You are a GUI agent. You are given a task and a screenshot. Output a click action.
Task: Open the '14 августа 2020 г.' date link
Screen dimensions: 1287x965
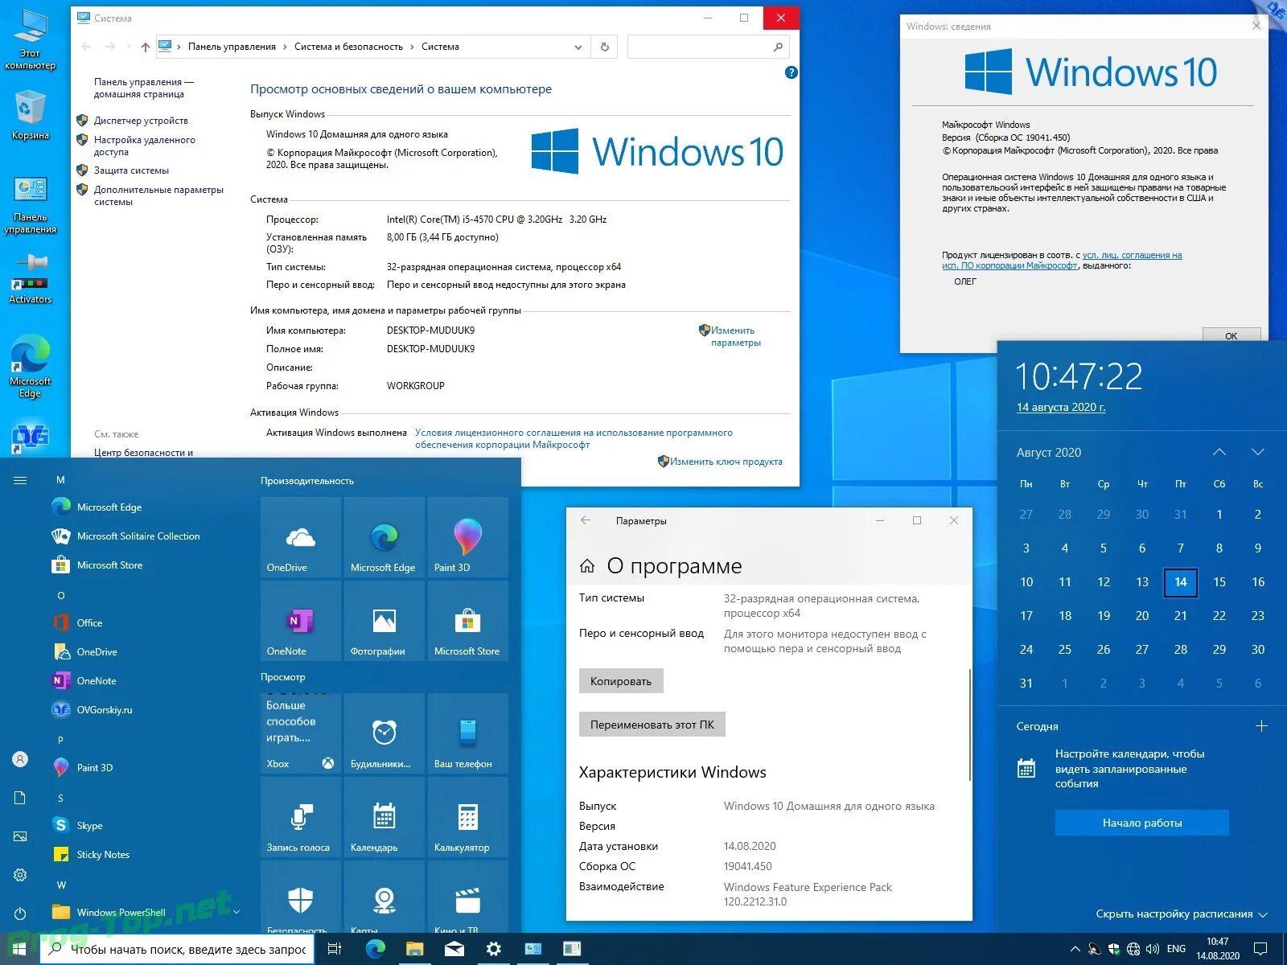pos(1061,407)
